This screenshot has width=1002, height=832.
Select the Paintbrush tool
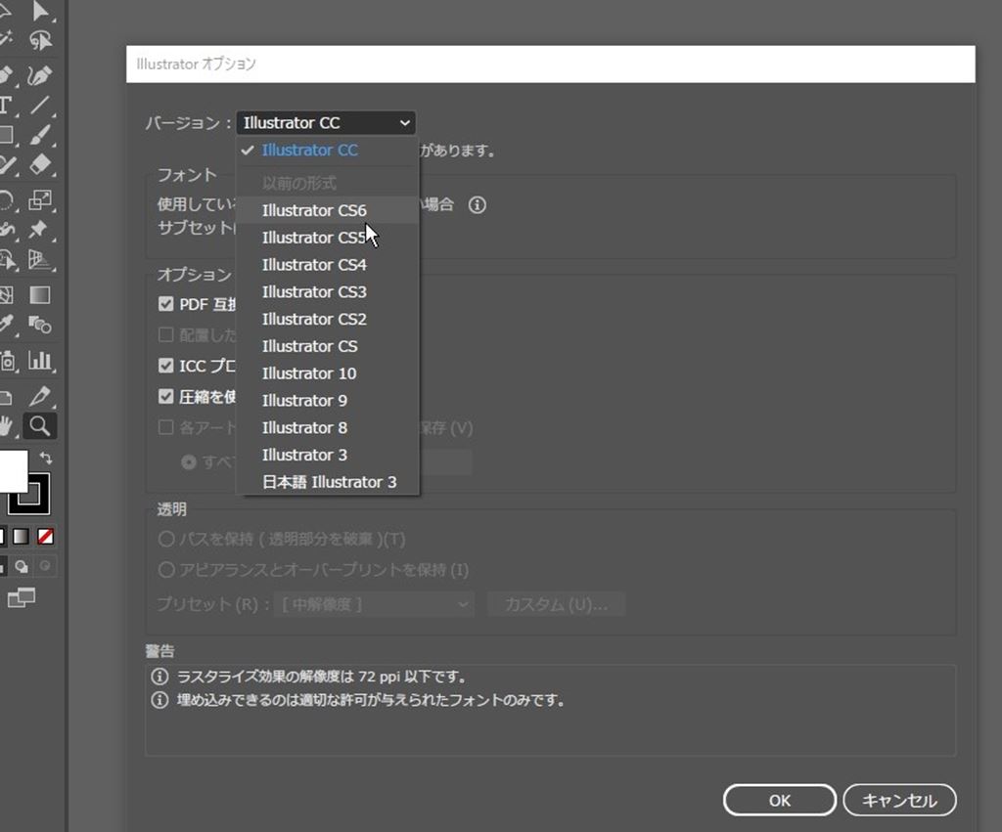39,136
